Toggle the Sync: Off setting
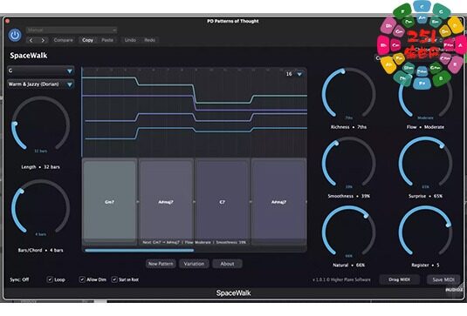The width and height of the screenshot is (467, 316). point(19,279)
